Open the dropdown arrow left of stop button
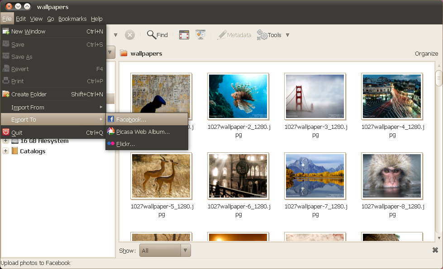 115,35
